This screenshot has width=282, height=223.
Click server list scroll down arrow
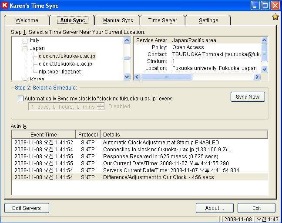point(127,77)
